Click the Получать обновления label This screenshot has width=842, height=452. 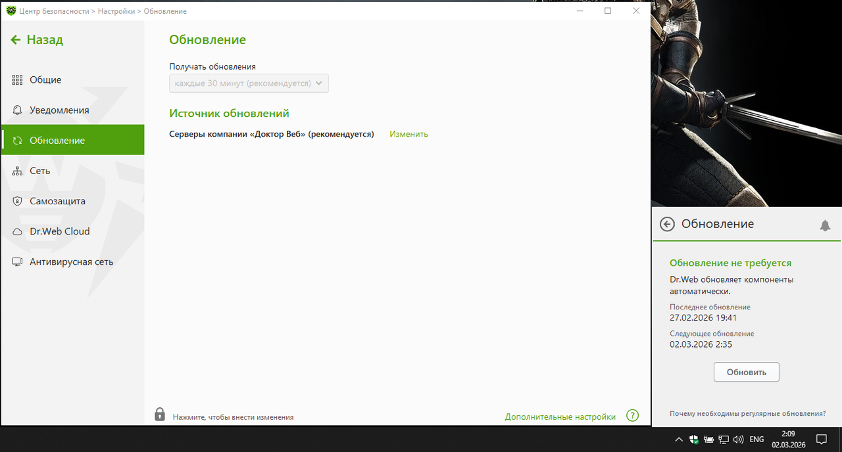(212, 66)
